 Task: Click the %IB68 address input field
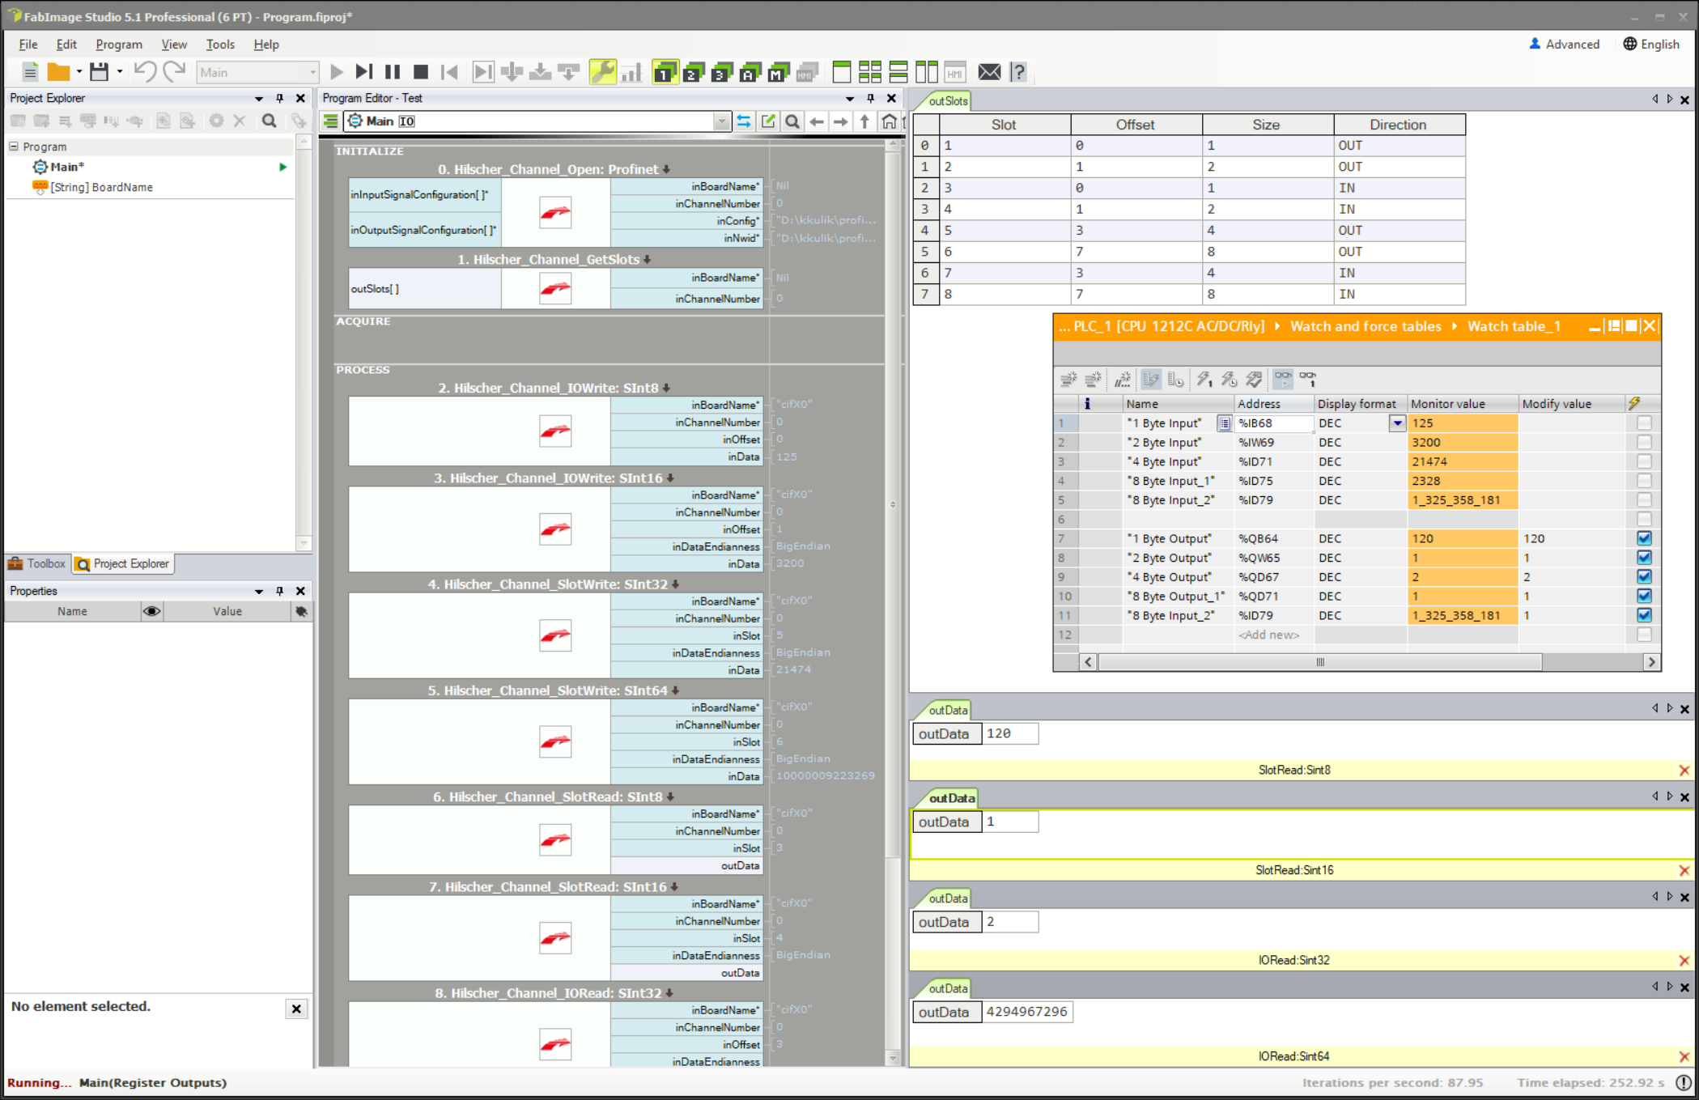point(1272,423)
